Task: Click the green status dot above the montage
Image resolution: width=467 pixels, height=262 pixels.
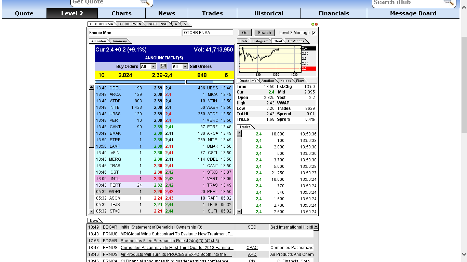Action: [x=313, y=24]
